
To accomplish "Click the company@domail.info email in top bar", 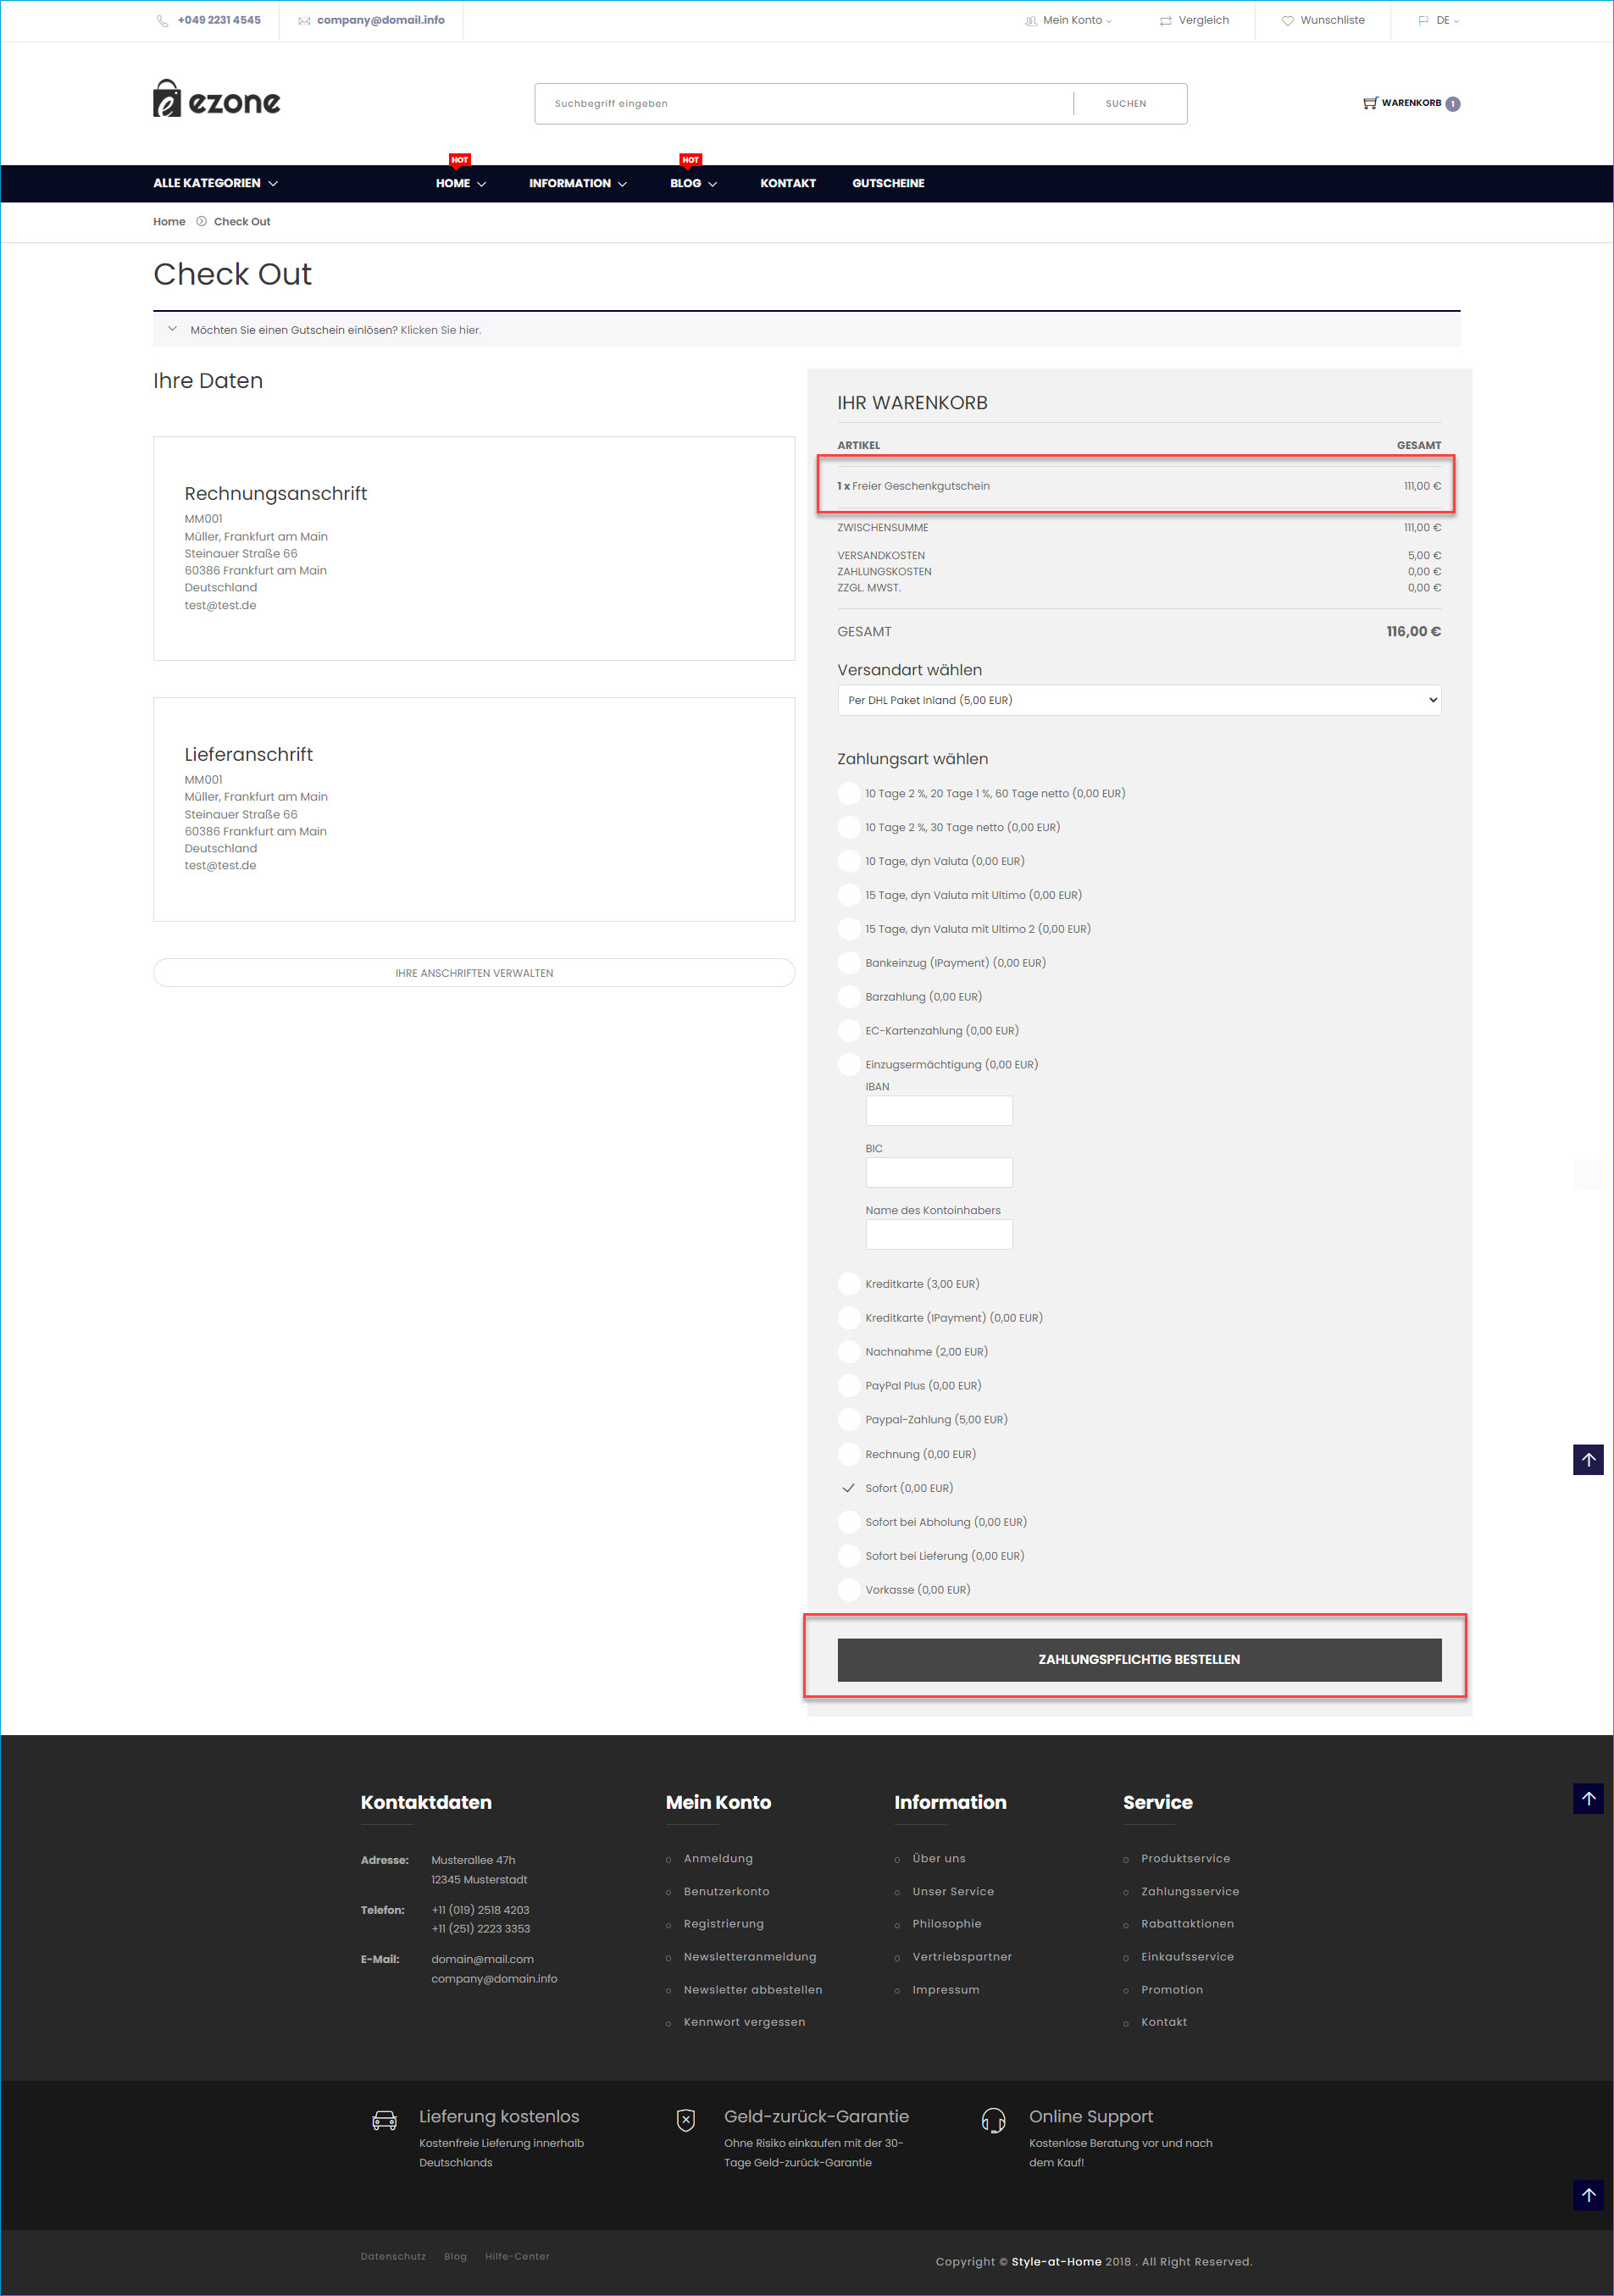I will (381, 20).
